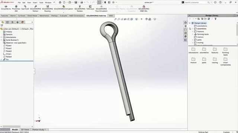The width and height of the screenshot is (238, 133).
Task: Switch to the Features tab
Action: pyautogui.click(x=4, y=16)
